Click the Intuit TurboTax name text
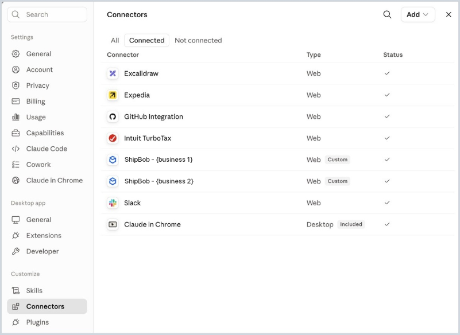The width and height of the screenshot is (460, 335). click(x=148, y=138)
